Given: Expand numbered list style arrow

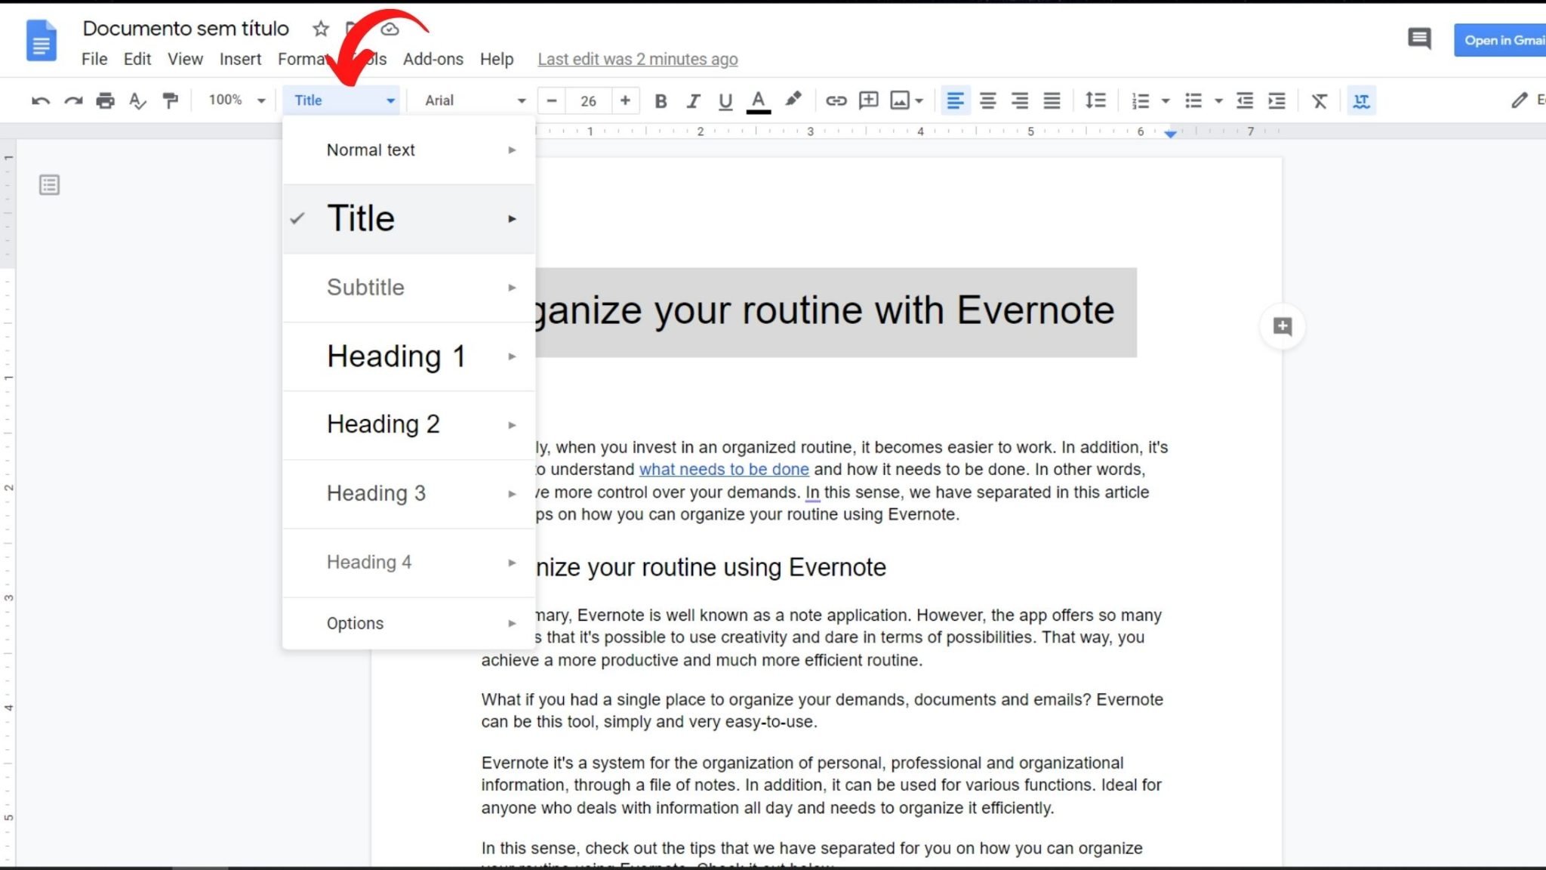Looking at the screenshot, I should click(x=1166, y=100).
